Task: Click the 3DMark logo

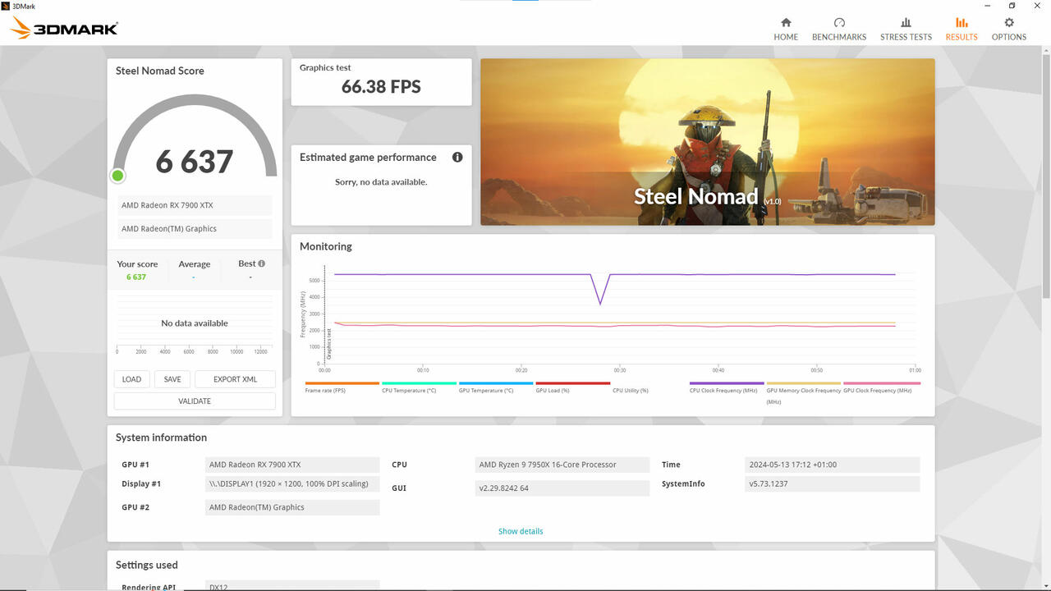Action: coord(64,29)
